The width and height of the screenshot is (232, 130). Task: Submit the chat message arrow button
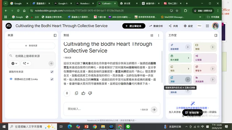154,110
